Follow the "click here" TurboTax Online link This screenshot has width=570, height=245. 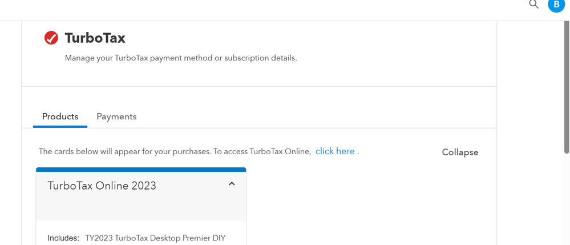point(335,151)
